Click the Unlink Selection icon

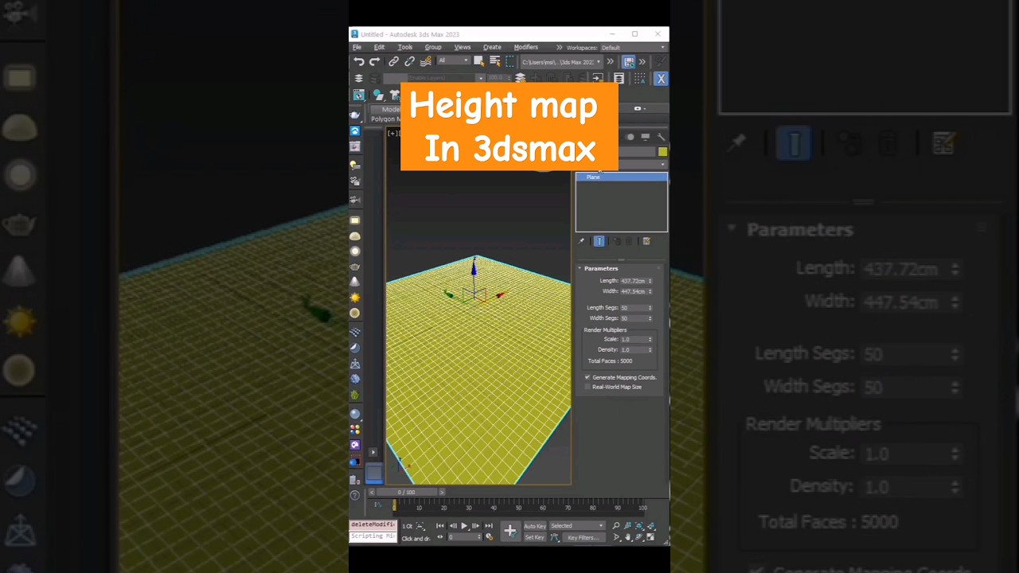point(409,61)
